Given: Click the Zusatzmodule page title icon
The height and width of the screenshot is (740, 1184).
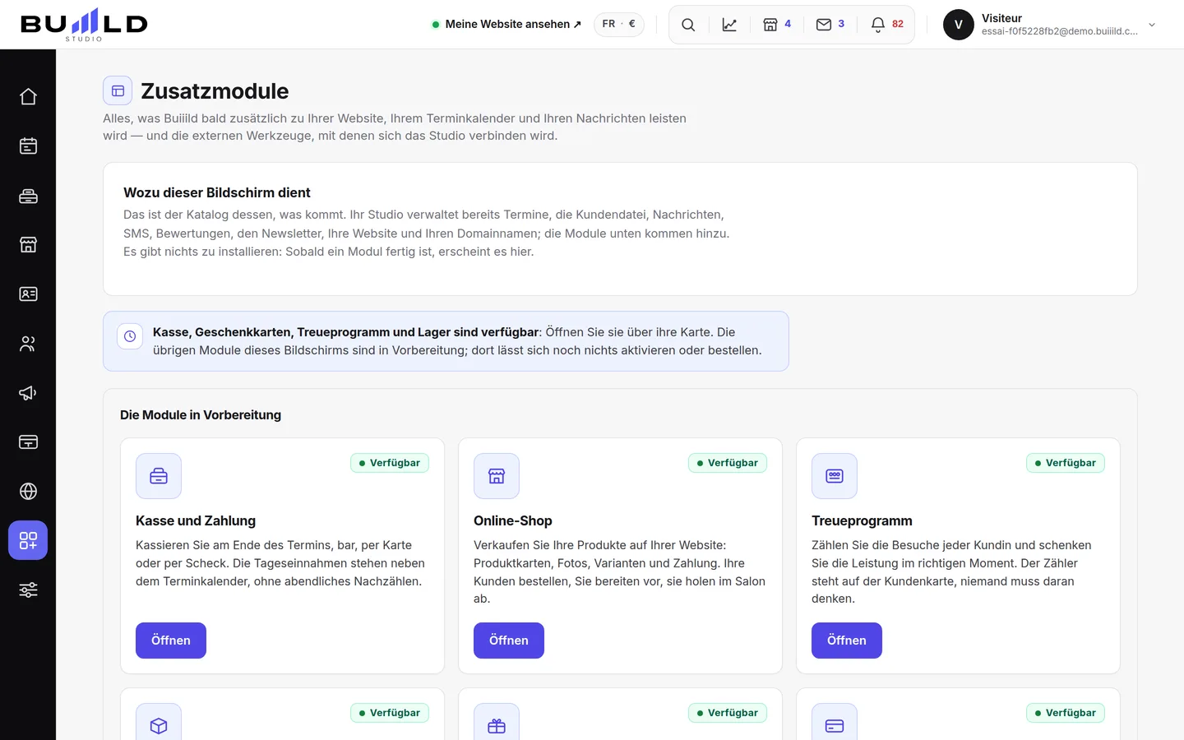Looking at the screenshot, I should [x=118, y=90].
